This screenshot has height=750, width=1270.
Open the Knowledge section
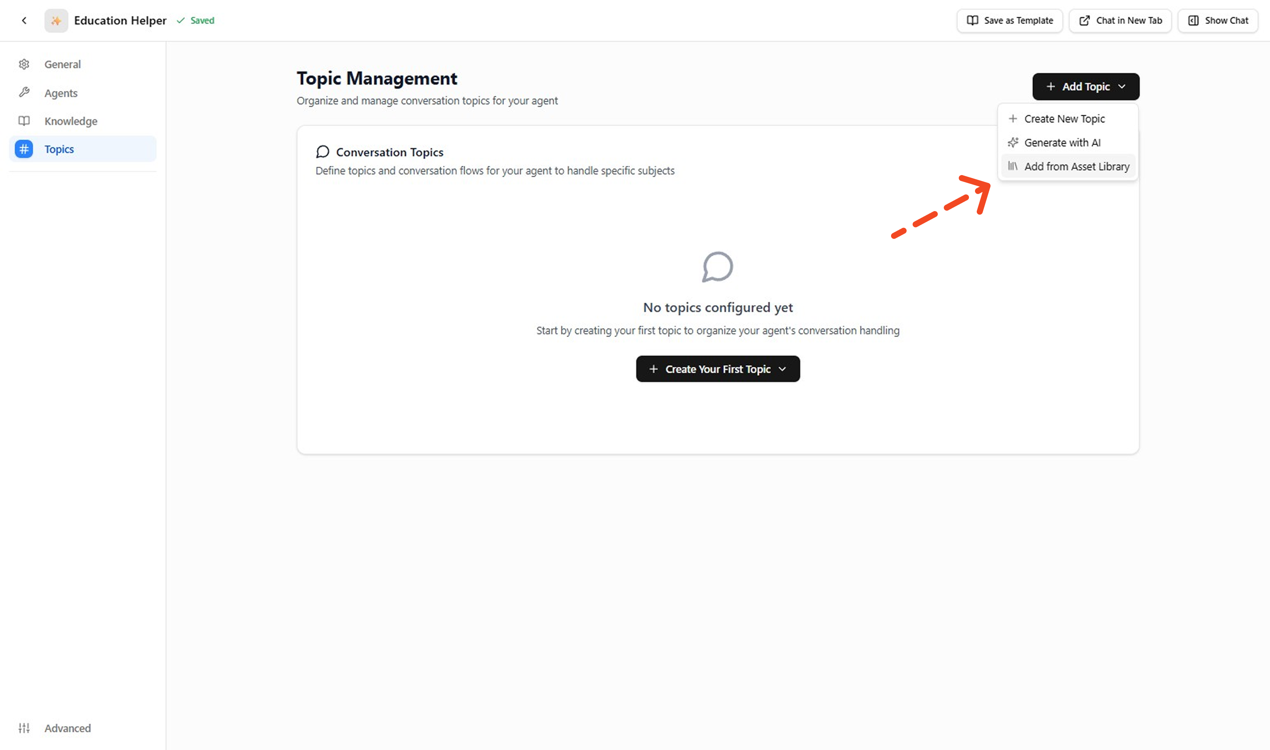(x=71, y=121)
